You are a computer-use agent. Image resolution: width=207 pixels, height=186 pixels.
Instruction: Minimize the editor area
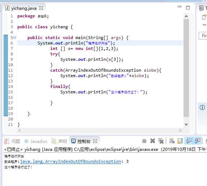(x=180, y=7)
